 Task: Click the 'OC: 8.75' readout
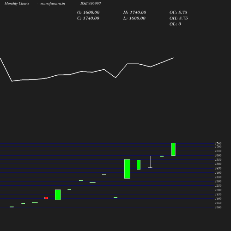(178, 12)
